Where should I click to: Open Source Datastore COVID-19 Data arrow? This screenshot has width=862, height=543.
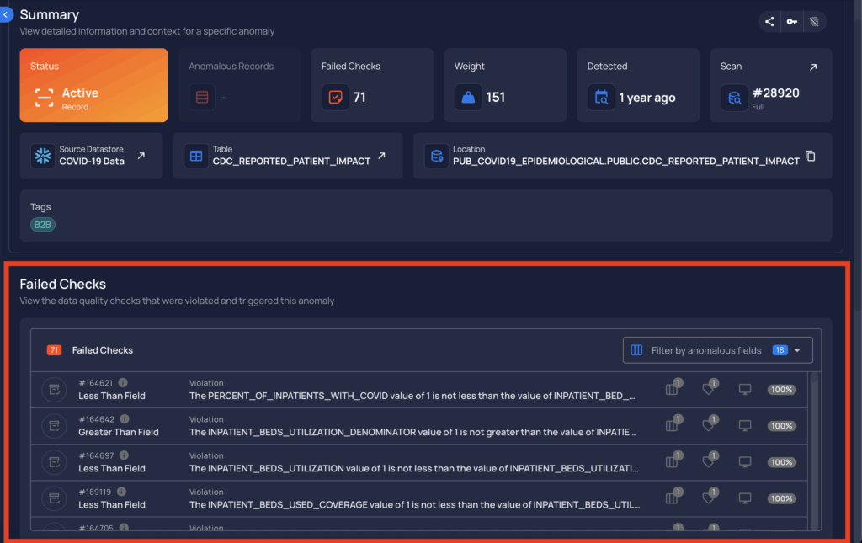click(141, 156)
